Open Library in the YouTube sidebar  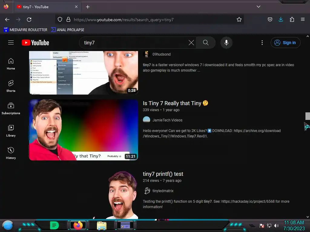pyautogui.click(x=11, y=131)
